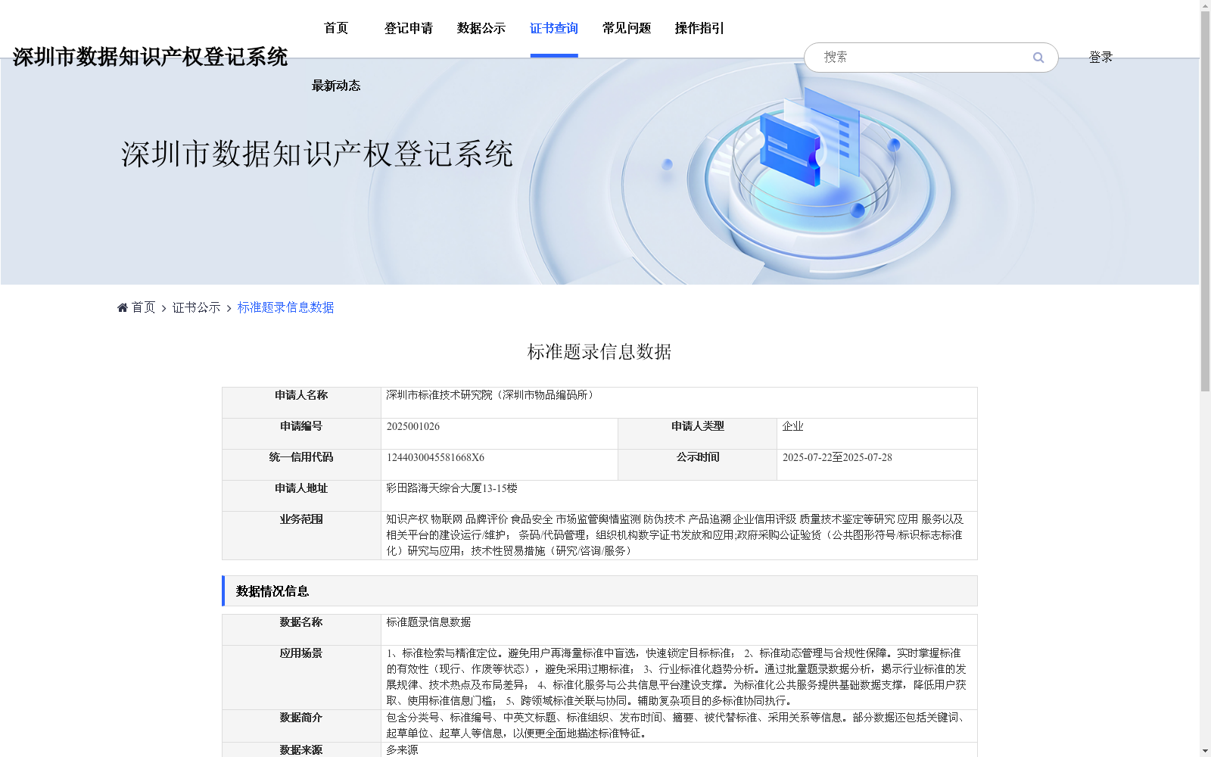
Task: Open 证书公示 breadcrumb link
Action: point(197,307)
